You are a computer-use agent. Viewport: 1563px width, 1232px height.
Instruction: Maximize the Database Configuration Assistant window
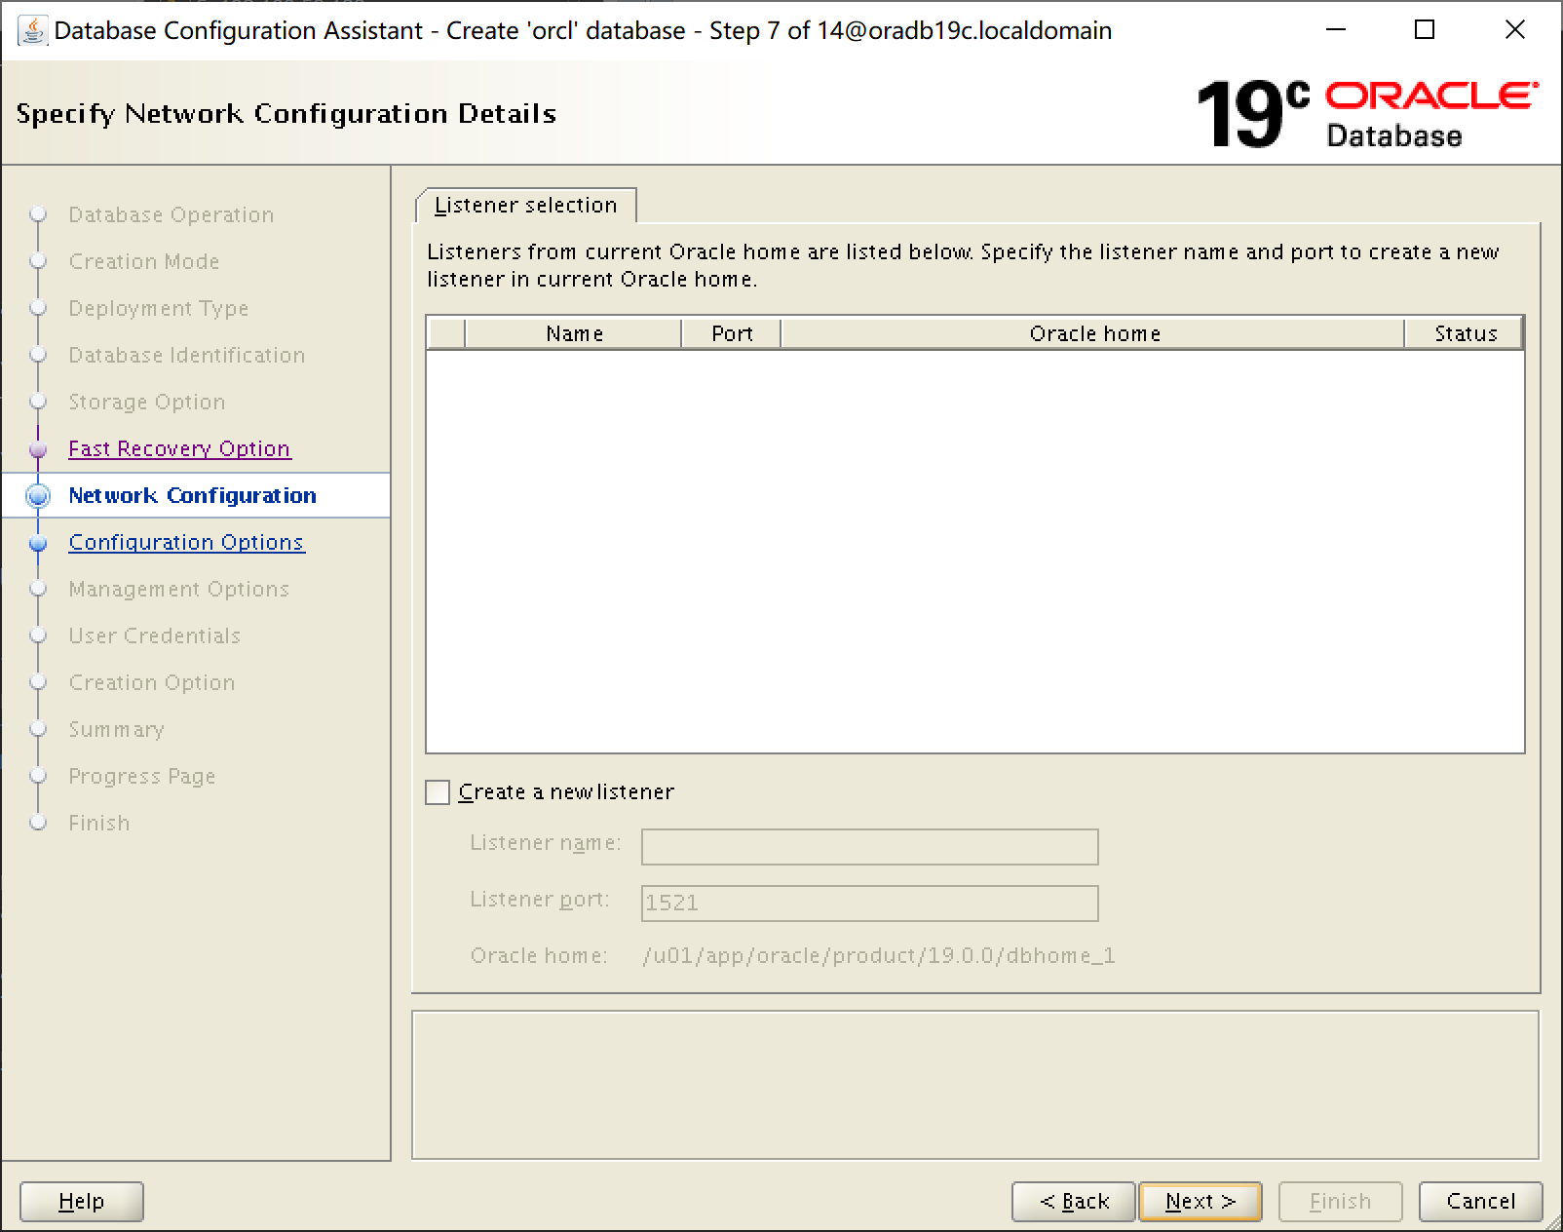tap(1425, 30)
